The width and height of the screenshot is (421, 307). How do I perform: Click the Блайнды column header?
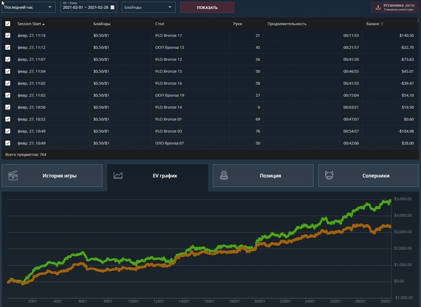pos(102,23)
